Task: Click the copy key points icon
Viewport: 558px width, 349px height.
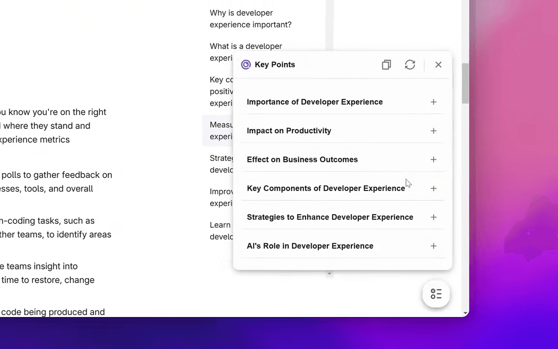Action: (x=386, y=64)
